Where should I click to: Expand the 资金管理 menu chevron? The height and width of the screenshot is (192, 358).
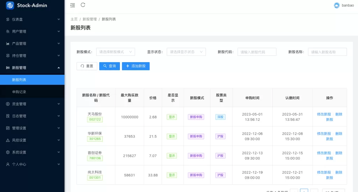coord(59,104)
